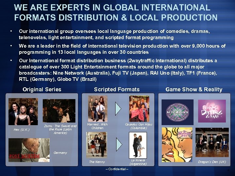Click the La Niñera couple photo
235x176 pixels.
coord(138,145)
